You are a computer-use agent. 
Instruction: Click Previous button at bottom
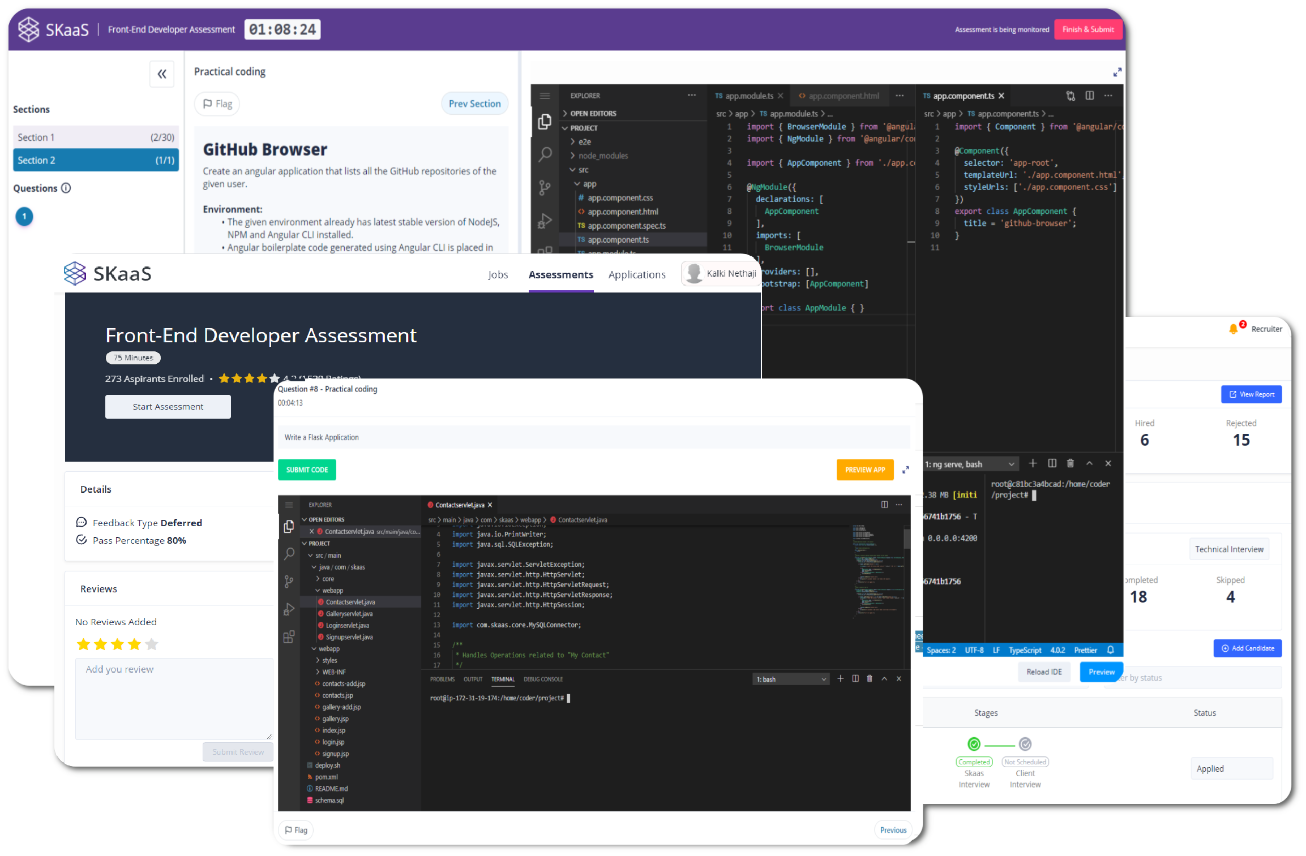point(893,830)
